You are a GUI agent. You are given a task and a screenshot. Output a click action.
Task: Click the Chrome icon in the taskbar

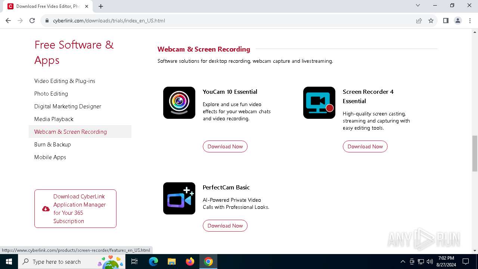click(208, 262)
